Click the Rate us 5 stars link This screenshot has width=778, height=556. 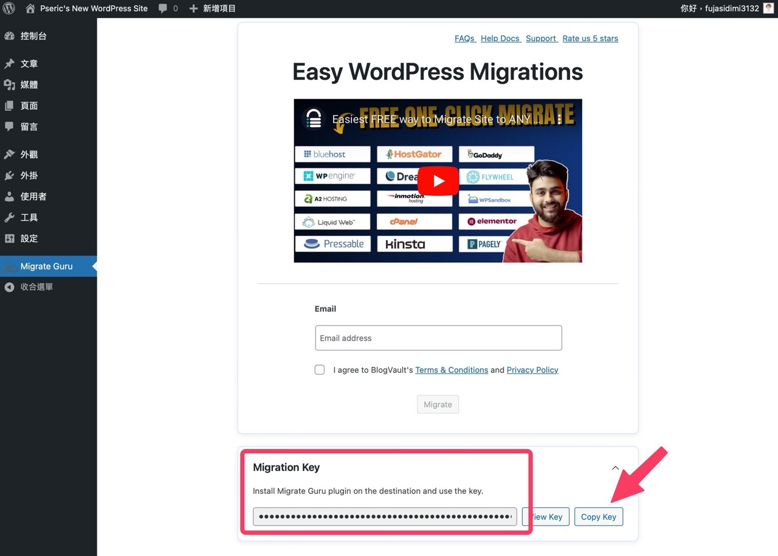click(x=590, y=38)
